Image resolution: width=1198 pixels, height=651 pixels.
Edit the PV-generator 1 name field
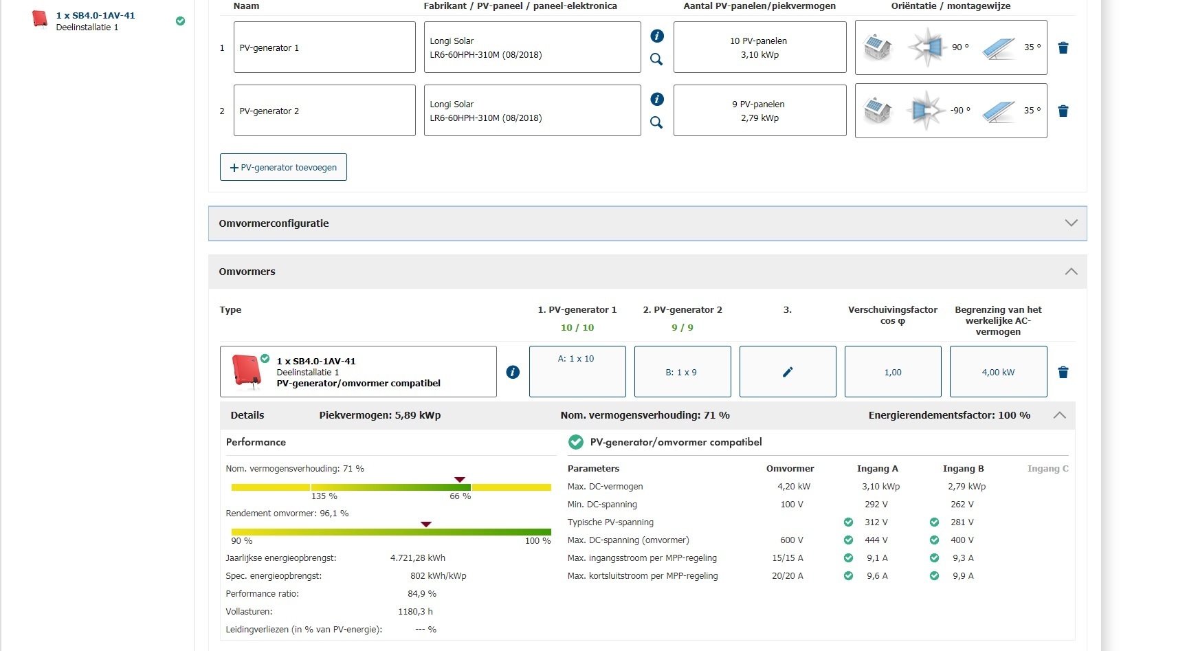pyautogui.click(x=324, y=47)
